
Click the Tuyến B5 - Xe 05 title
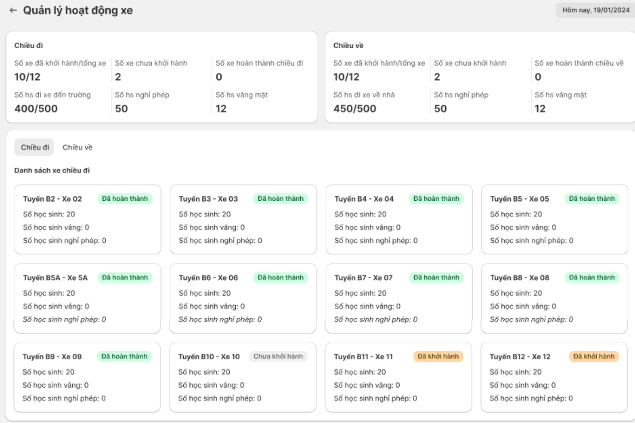pos(519,199)
